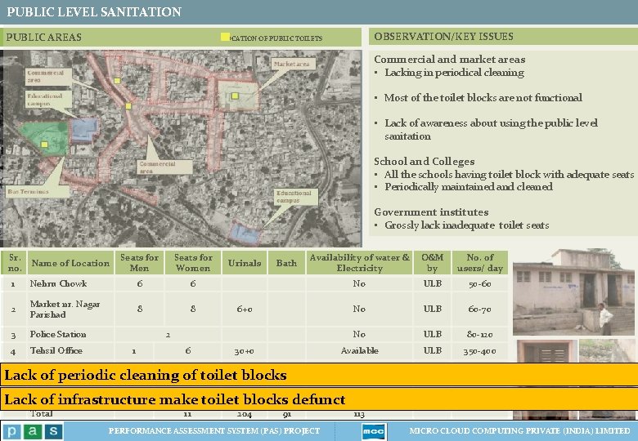Click the 'Educational campus' callout at bottom right of map
This screenshot has height=441, width=638.
(x=296, y=197)
